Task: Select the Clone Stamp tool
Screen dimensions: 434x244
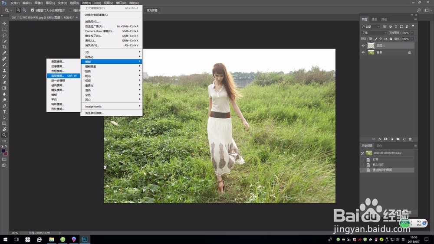Action: (x=4, y=71)
